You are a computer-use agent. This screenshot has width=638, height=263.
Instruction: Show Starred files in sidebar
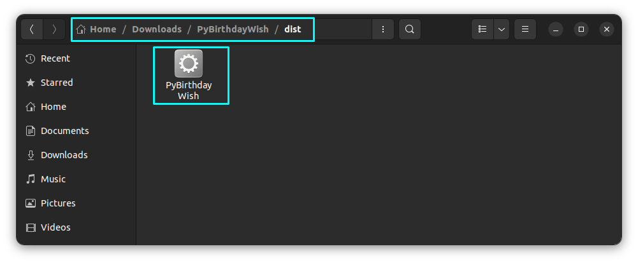56,83
